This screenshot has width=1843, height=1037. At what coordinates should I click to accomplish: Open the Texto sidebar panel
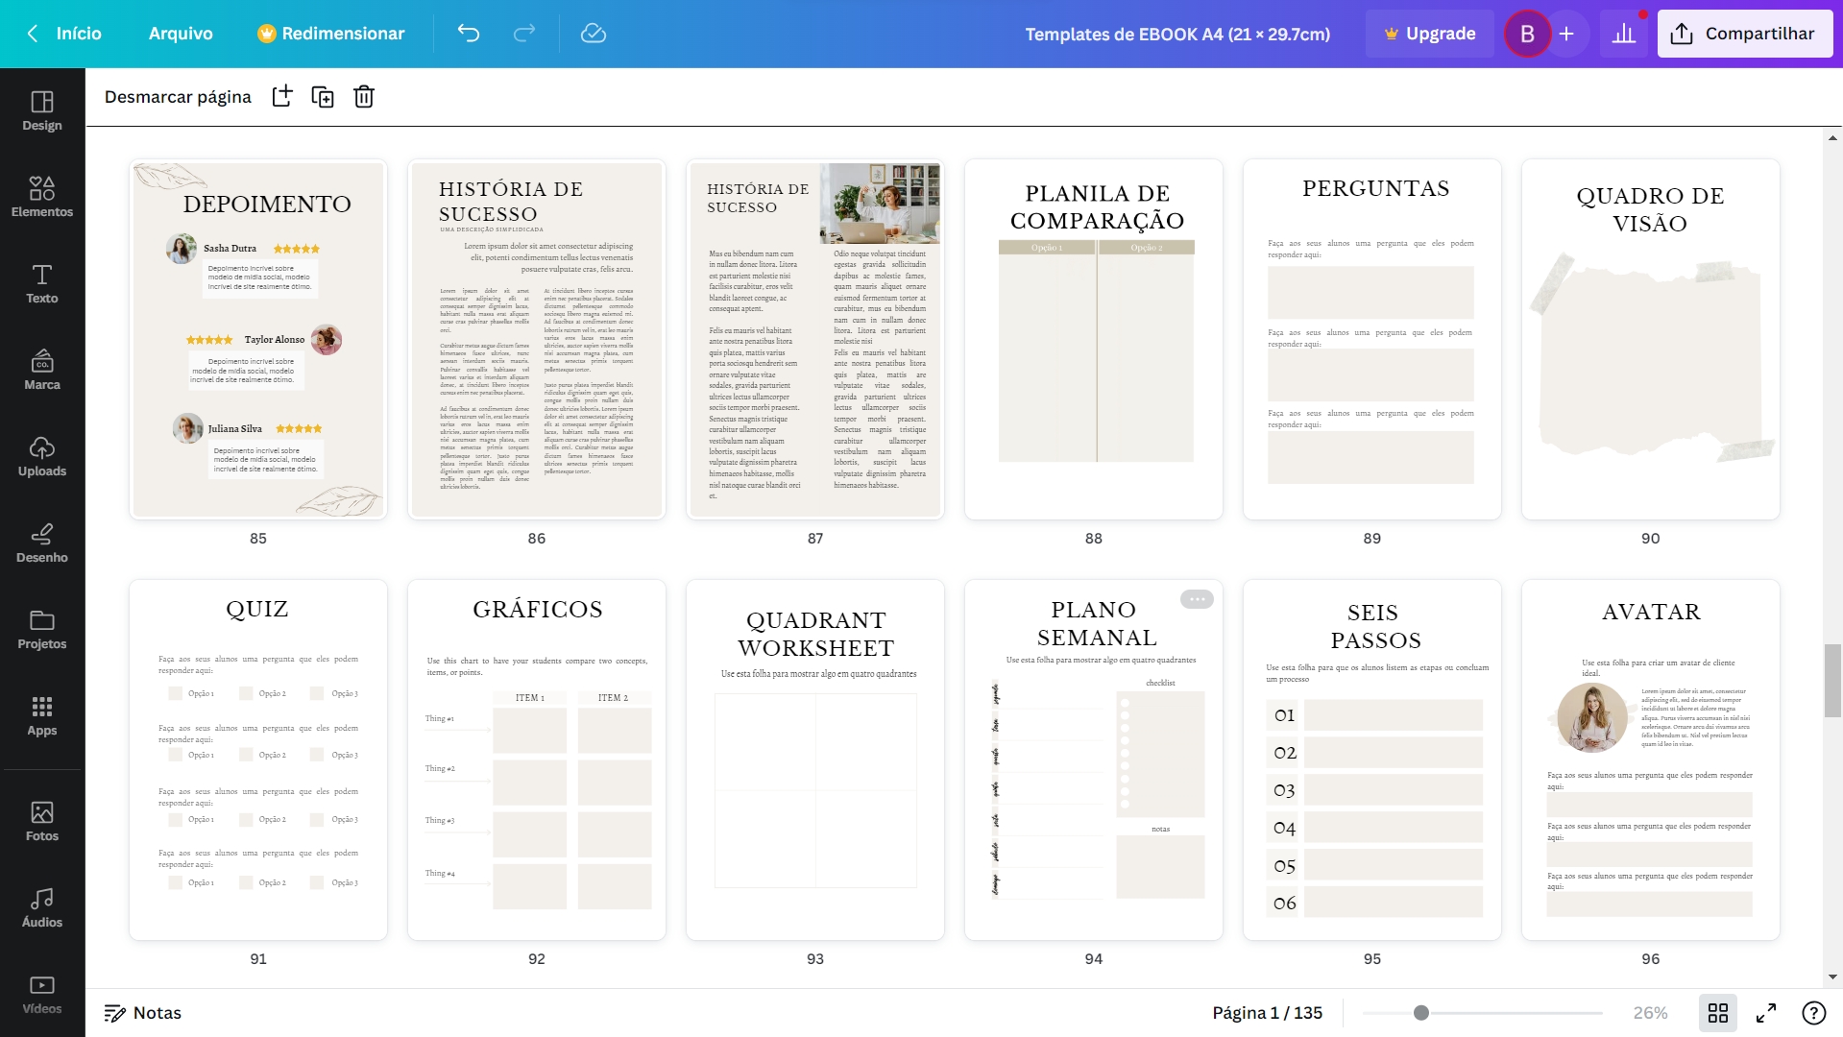tap(42, 284)
